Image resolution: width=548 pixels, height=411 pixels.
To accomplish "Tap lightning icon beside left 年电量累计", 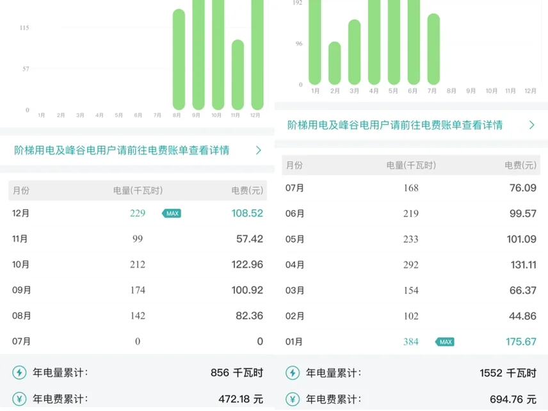I will pos(20,373).
